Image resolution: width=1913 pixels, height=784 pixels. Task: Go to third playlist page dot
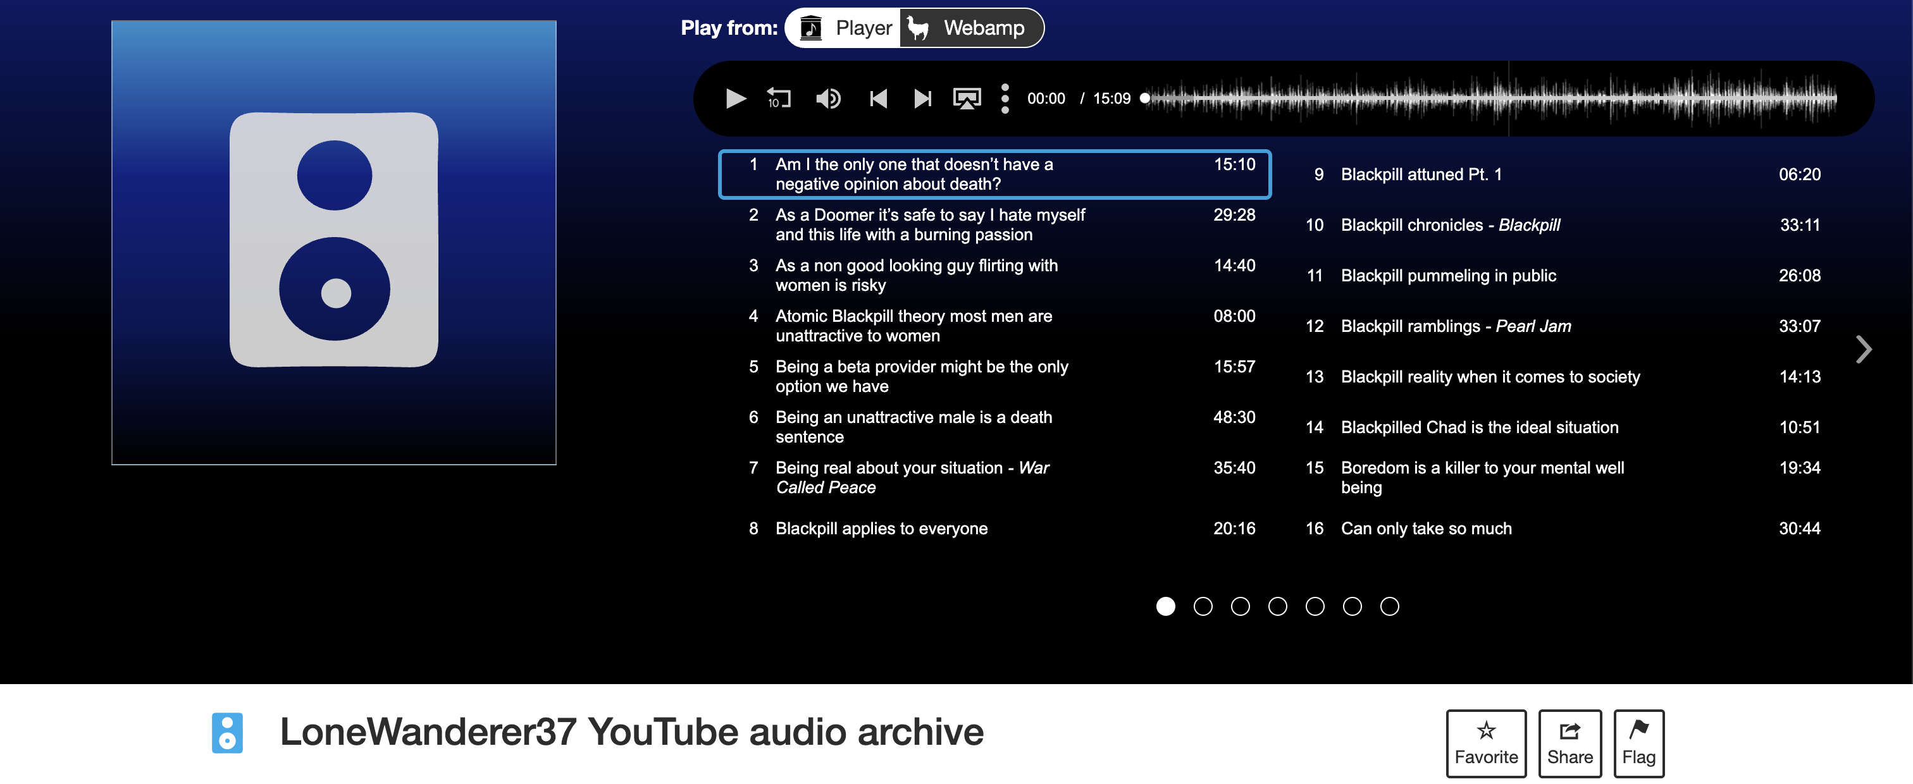click(1240, 606)
